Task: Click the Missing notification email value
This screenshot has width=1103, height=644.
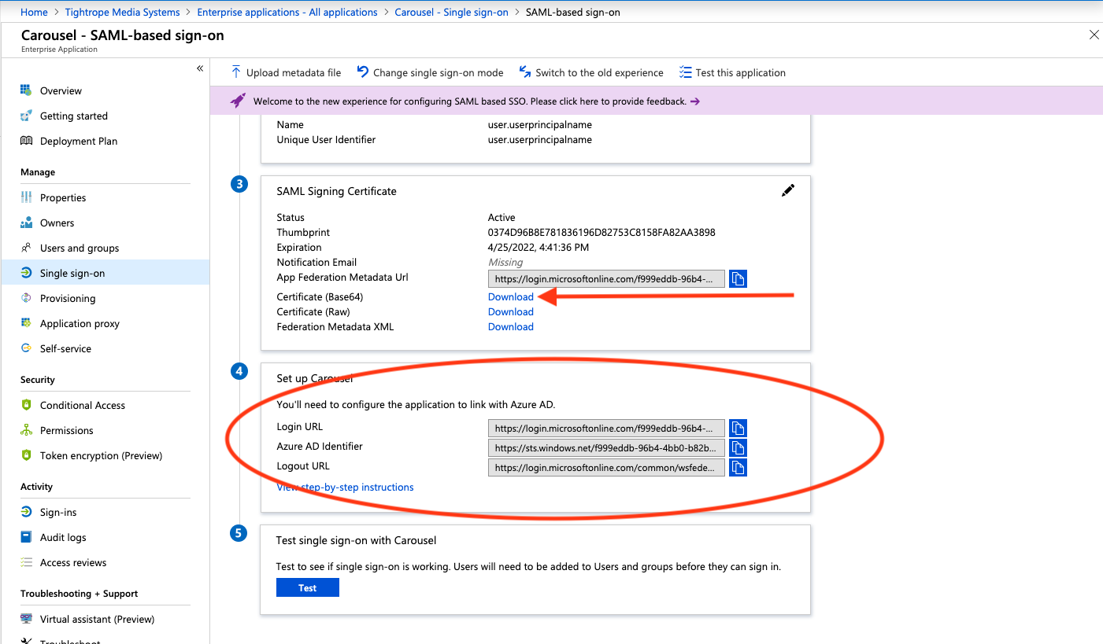Action: tap(505, 262)
